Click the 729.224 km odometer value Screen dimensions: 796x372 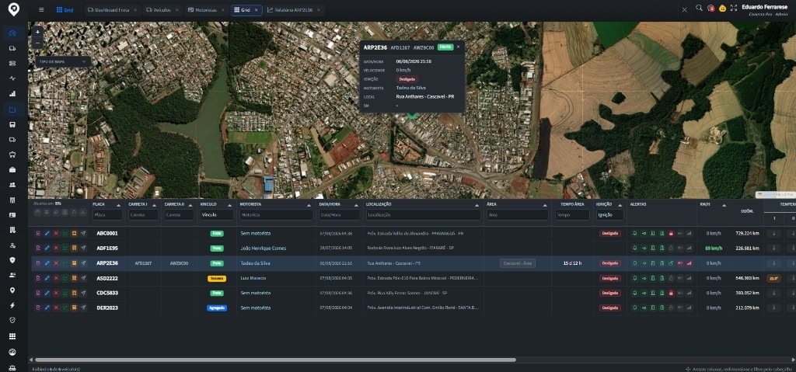tap(747, 234)
